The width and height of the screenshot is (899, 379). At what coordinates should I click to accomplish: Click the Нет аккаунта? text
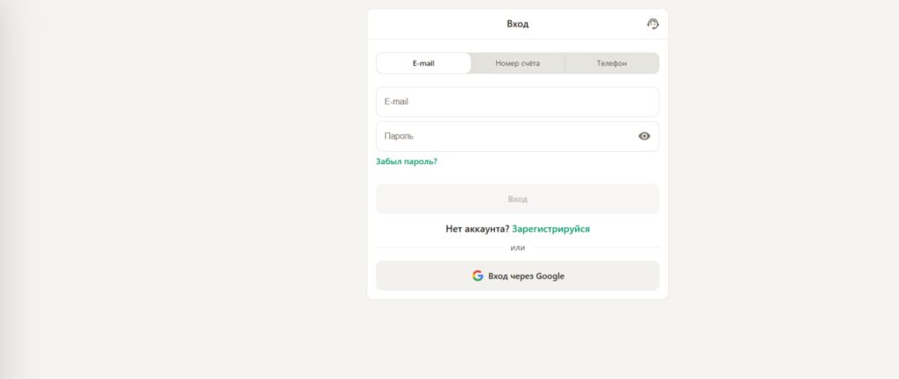coord(477,229)
